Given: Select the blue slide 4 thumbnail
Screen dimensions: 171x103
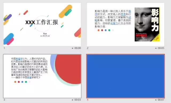Looking at the screenshot, I should tap(126, 76).
